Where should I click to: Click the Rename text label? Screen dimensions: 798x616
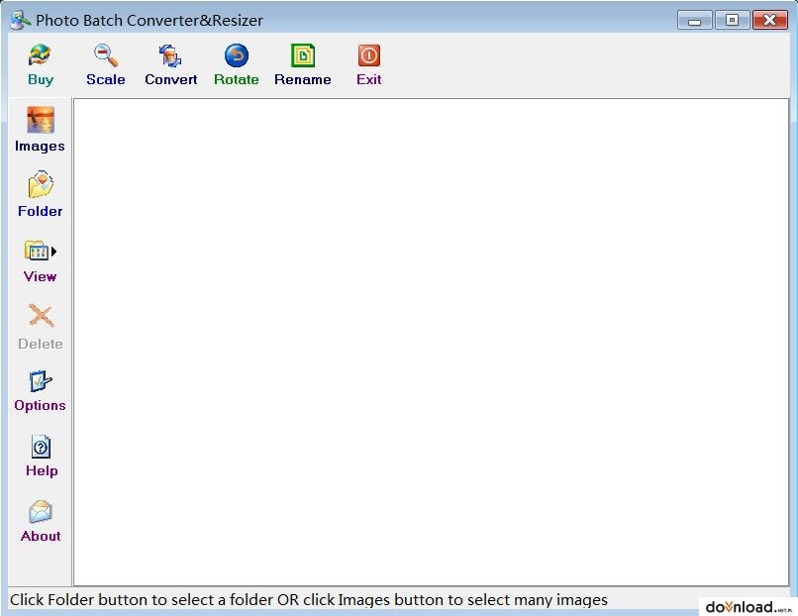(x=303, y=79)
